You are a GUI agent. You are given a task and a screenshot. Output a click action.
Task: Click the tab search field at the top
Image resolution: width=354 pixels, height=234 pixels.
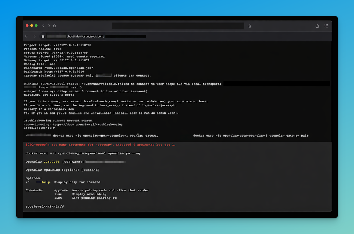click(x=178, y=26)
